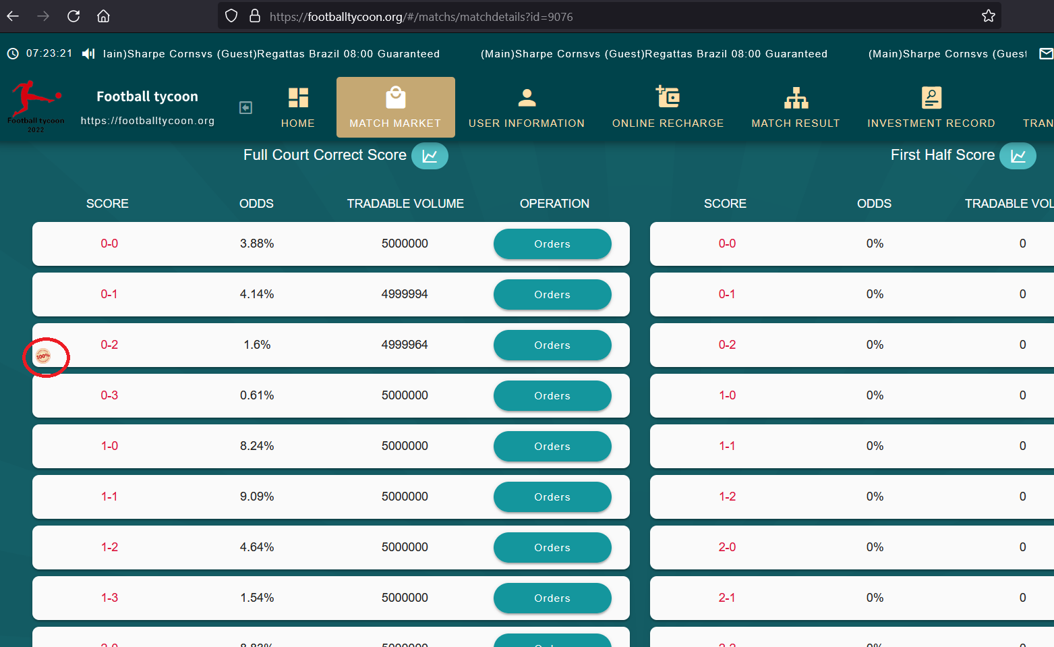Click the Football tycoon logo
Viewport: 1054px width, 647px height.
[x=36, y=106]
